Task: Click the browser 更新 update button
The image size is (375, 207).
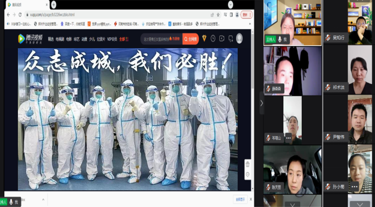Action: point(246,15)
